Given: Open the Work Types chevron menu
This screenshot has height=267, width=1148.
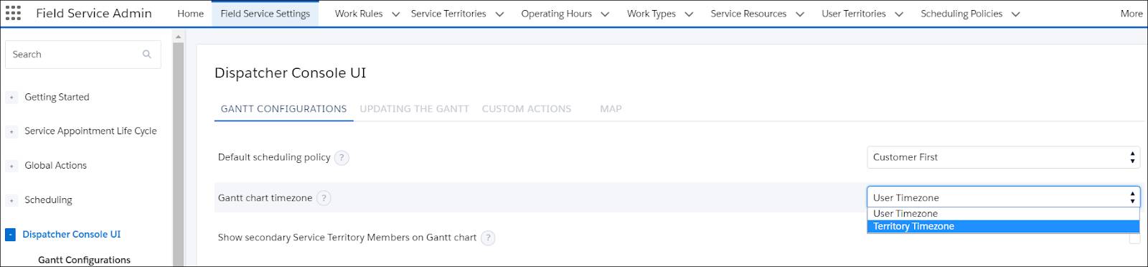Looking at the screenshot, I should click(x=690, y=14).
